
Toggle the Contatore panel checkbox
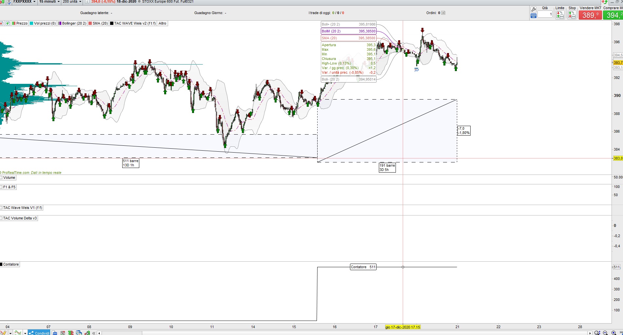tap(1, 264)
